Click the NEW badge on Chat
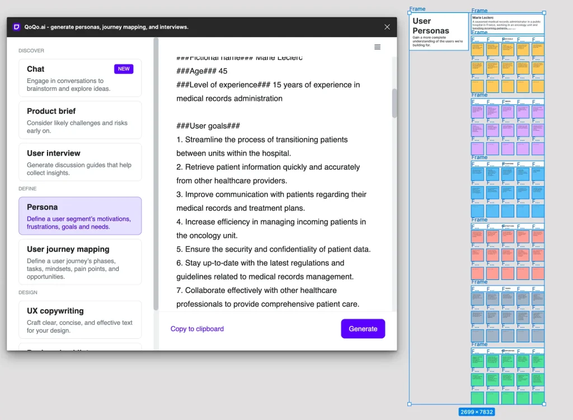 coord(124,69)
